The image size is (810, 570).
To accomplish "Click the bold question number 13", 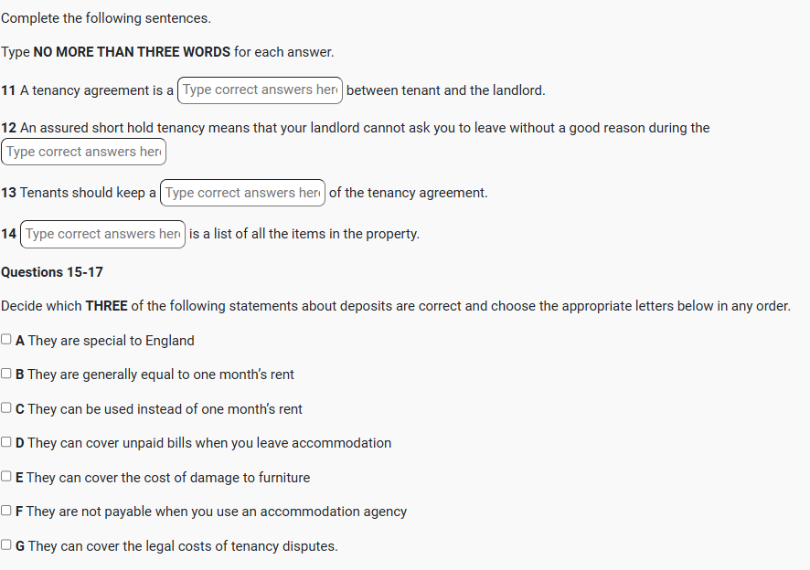I will (x=8, y=193).
